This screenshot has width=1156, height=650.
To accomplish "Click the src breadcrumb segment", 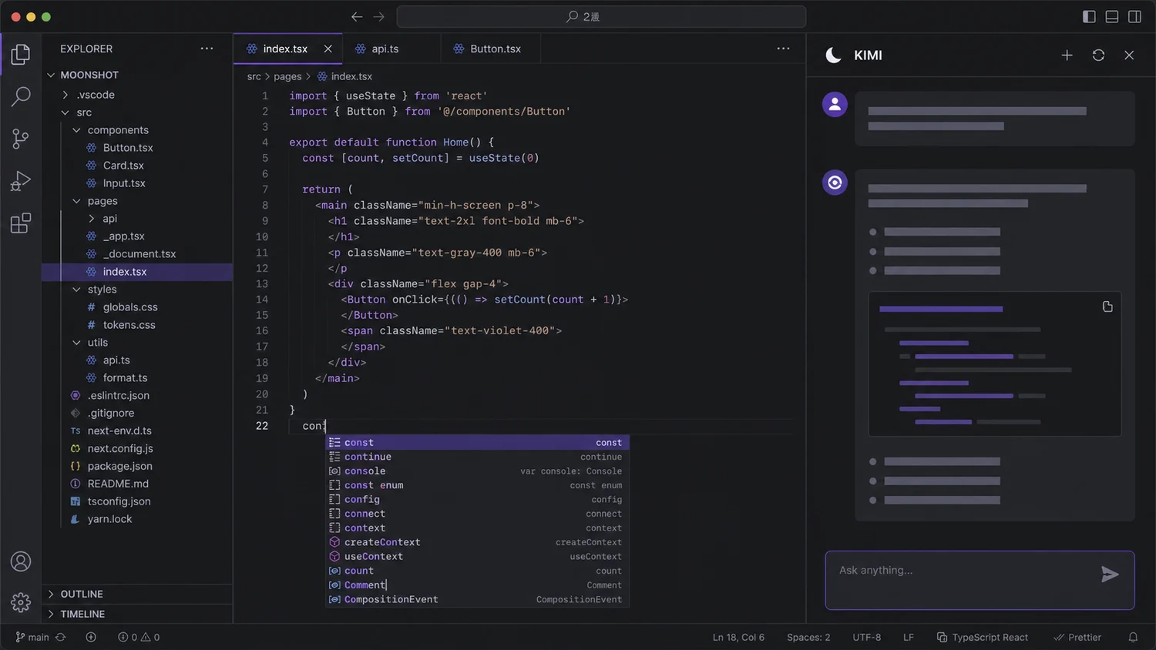I will (x=254, y=76).
